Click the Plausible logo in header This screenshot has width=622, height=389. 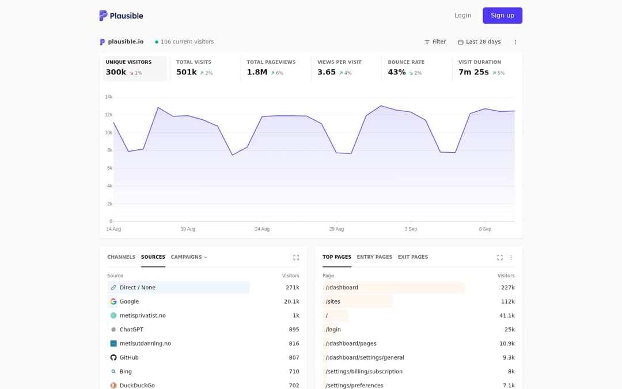coord(121,16)
